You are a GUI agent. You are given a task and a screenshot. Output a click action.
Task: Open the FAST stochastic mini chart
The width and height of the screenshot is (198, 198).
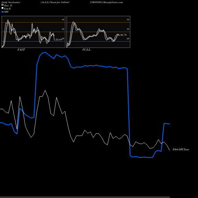[x=33, y=32]
